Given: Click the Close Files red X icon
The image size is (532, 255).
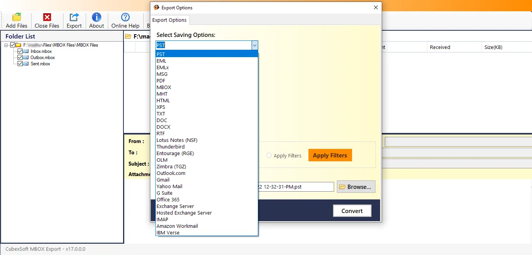Looking at the screenshot, I should point(47,17).
